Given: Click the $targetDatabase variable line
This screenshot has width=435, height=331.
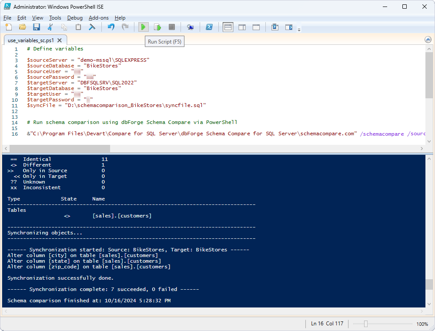Looking at the screenshot, I should click(74, 88).
